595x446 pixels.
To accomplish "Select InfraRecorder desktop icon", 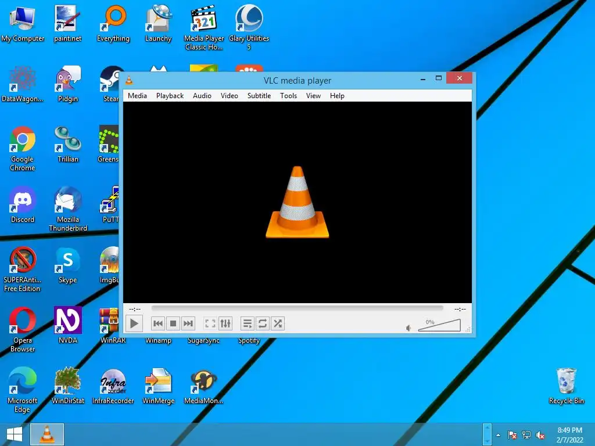I will [x=113, y=386].
